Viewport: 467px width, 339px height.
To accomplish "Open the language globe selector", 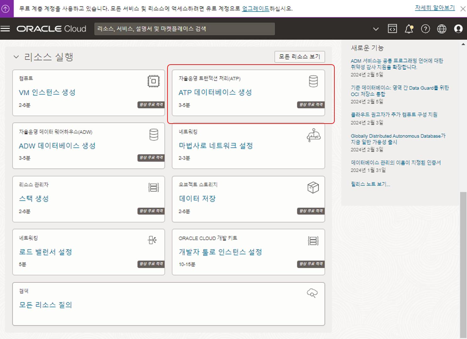I will tap(442, 29).
